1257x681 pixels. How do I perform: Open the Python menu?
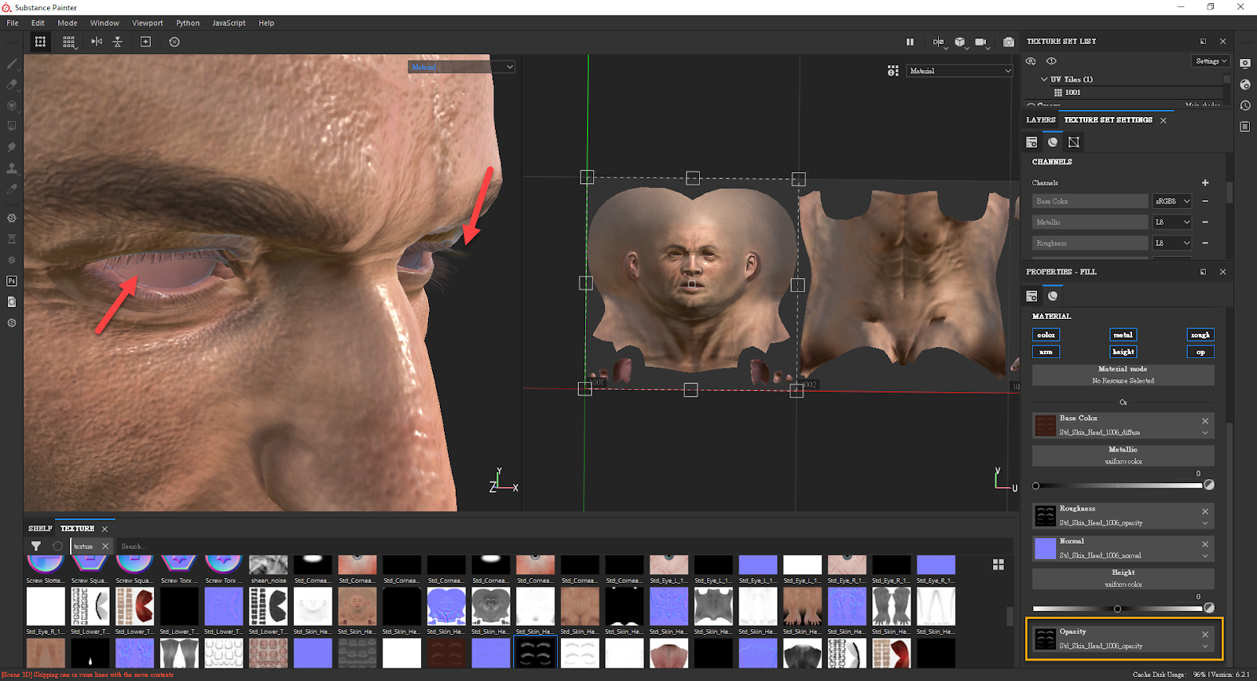[x=188, y=23]
